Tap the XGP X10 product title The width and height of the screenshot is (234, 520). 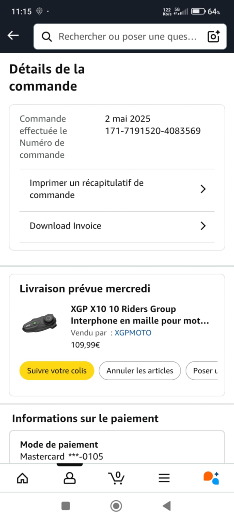(x=139, y=315)
